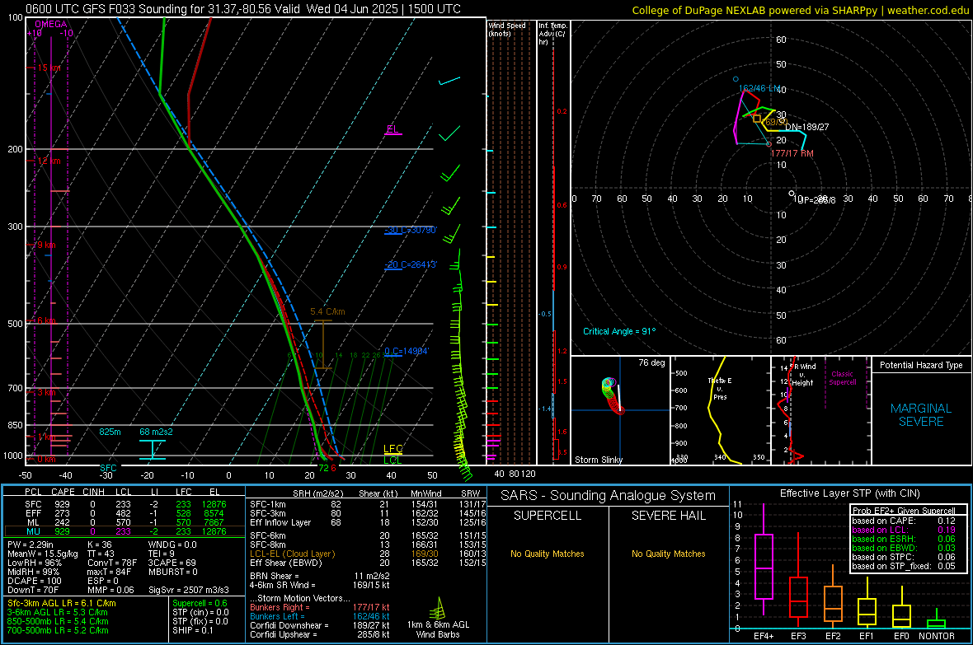Click the Storm Slinky caption
Viewport: 973px width, 645px height.
pyautogui.click(x=599, y=460)
